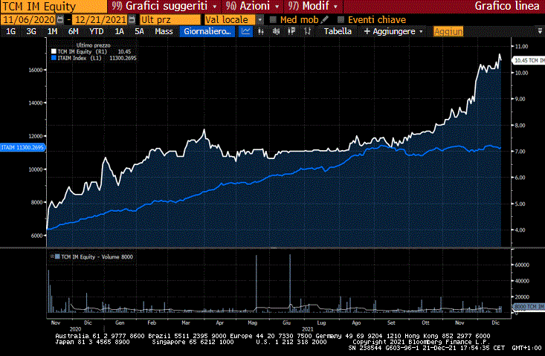Click the Ult prz field
Viewport: 545px width, 356px height.
170,20
